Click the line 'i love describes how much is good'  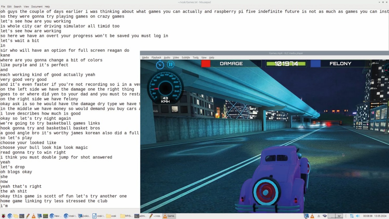41,114
